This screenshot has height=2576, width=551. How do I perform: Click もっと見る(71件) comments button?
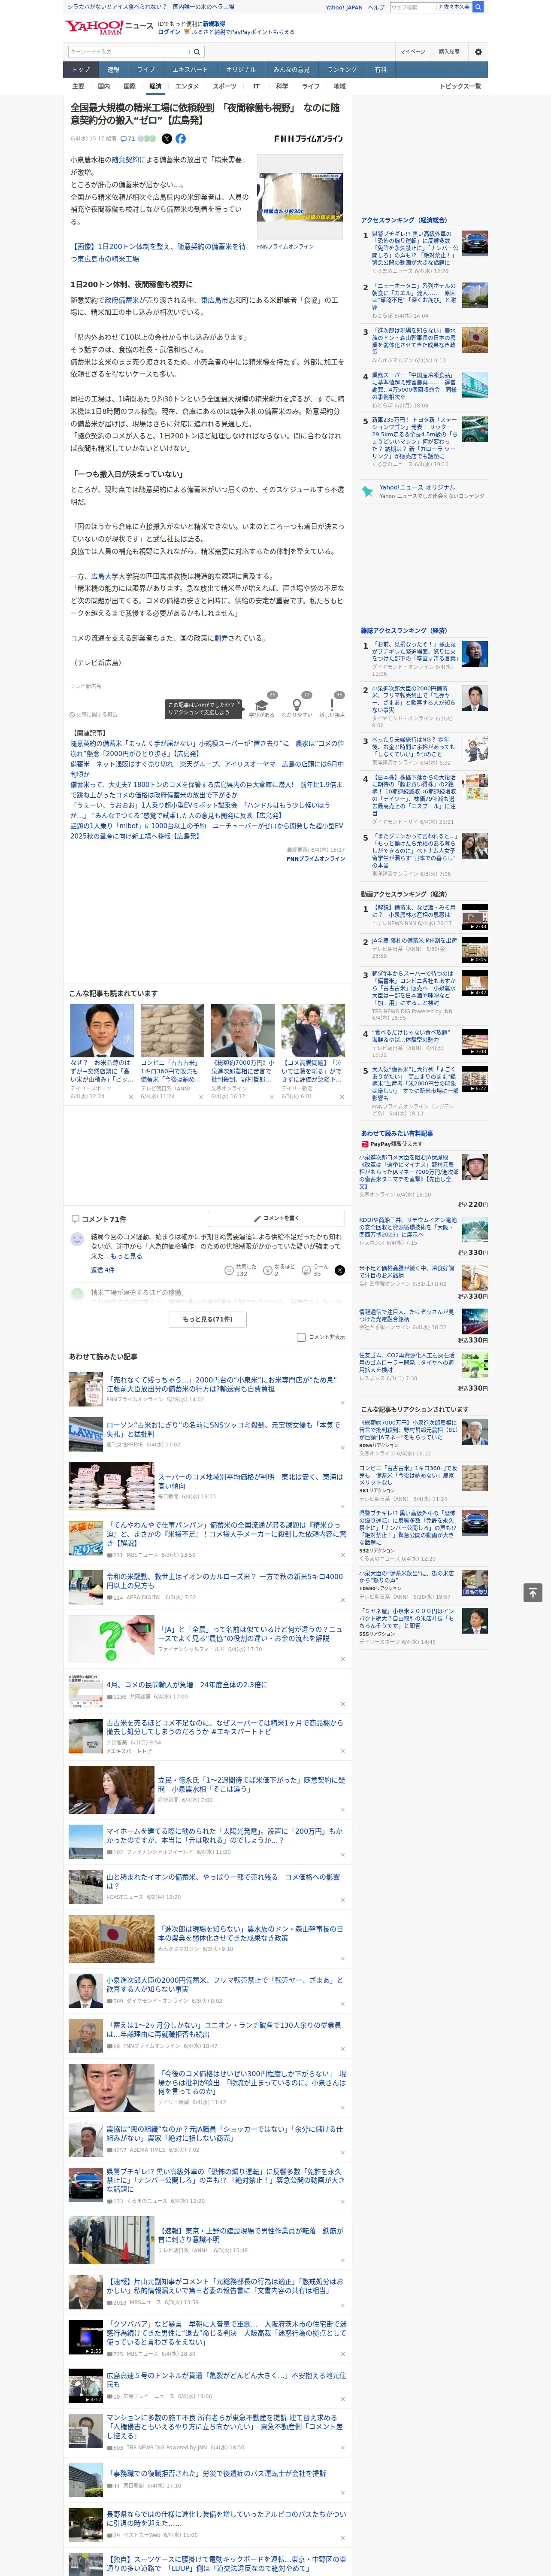[x=207, y=1319]
